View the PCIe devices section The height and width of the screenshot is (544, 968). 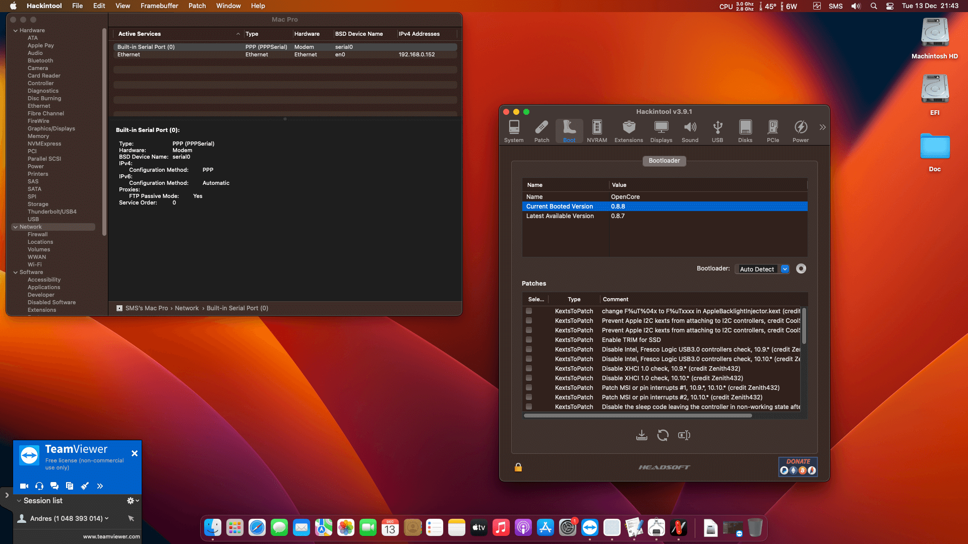point(773,131)
